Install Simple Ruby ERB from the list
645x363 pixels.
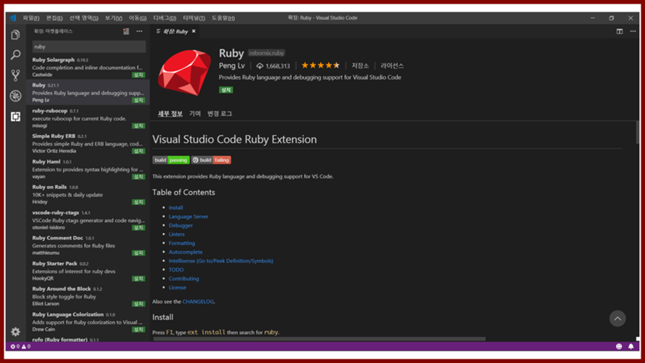tap(138, 151)
